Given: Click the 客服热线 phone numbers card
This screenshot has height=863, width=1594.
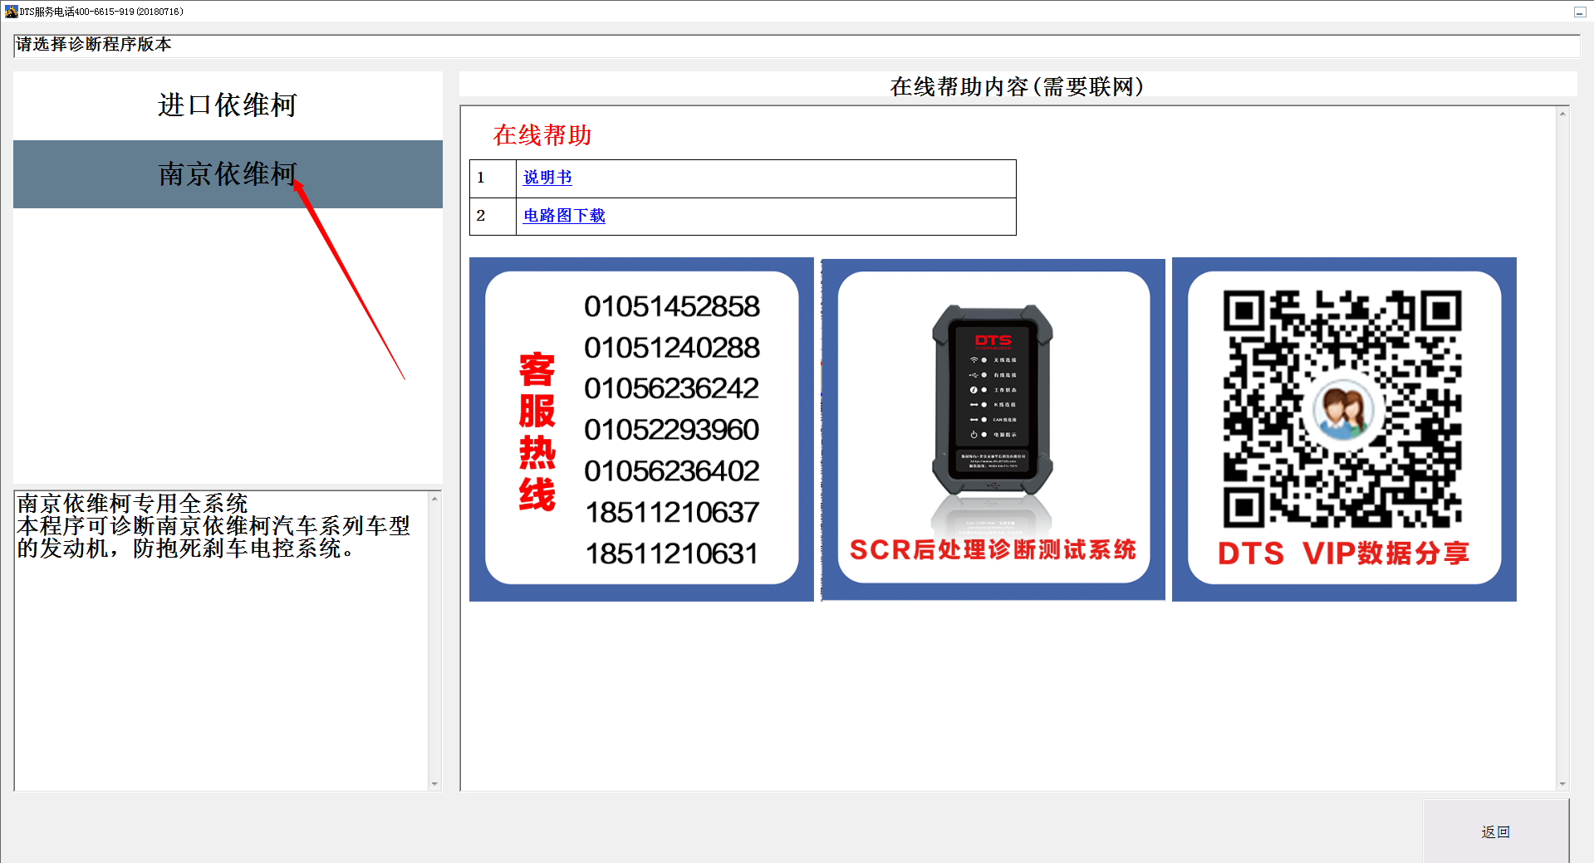Looking at the screenshot, I should pos(641,429).
